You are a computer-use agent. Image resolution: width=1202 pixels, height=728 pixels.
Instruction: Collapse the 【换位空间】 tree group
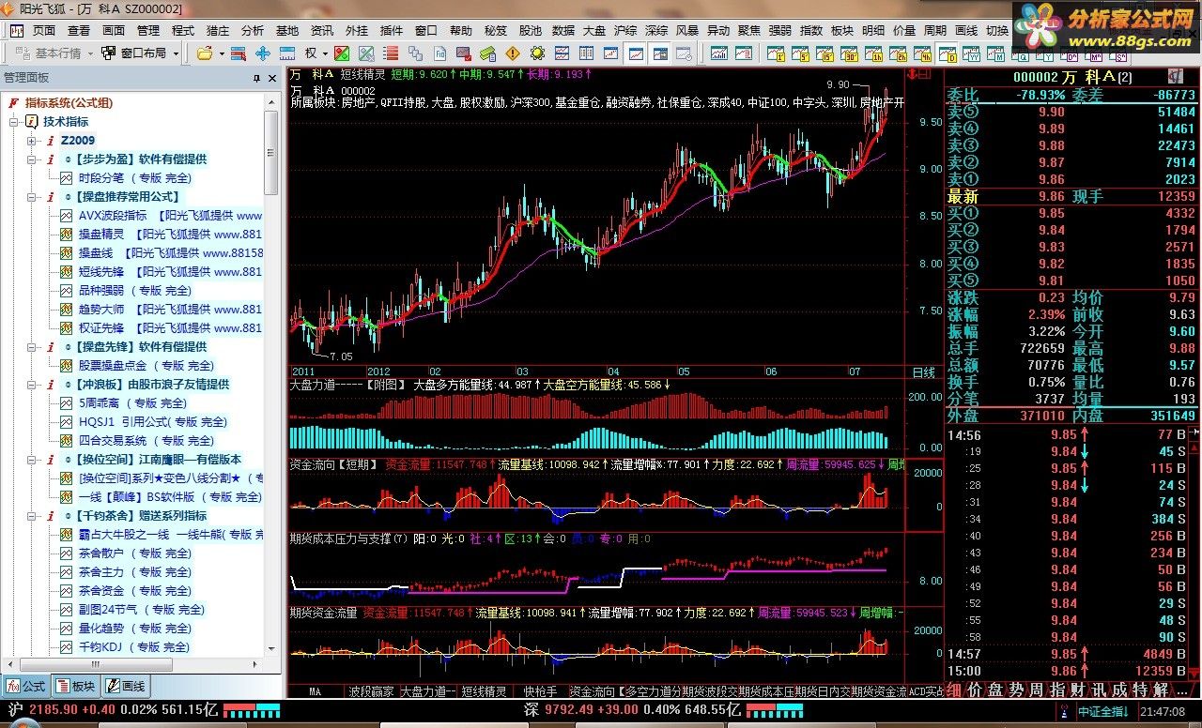[x=32, y=460]
